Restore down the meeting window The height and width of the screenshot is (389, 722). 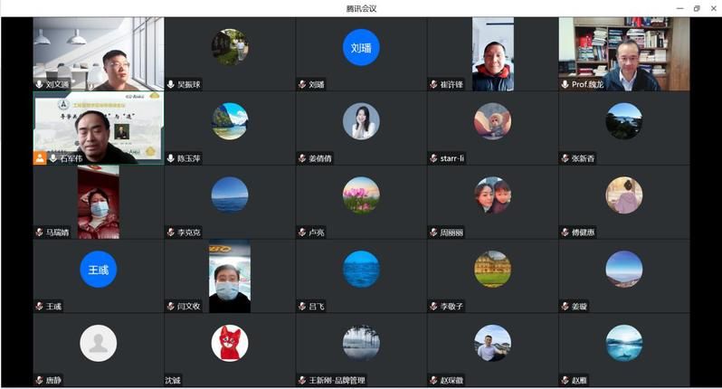click(697, 8)
